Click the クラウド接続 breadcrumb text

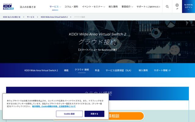pyautogui.click(x=80, y=17)
